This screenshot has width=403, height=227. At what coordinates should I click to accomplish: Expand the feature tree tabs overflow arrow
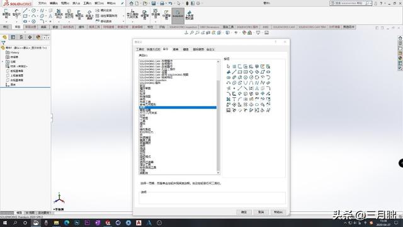coord(48,38)
